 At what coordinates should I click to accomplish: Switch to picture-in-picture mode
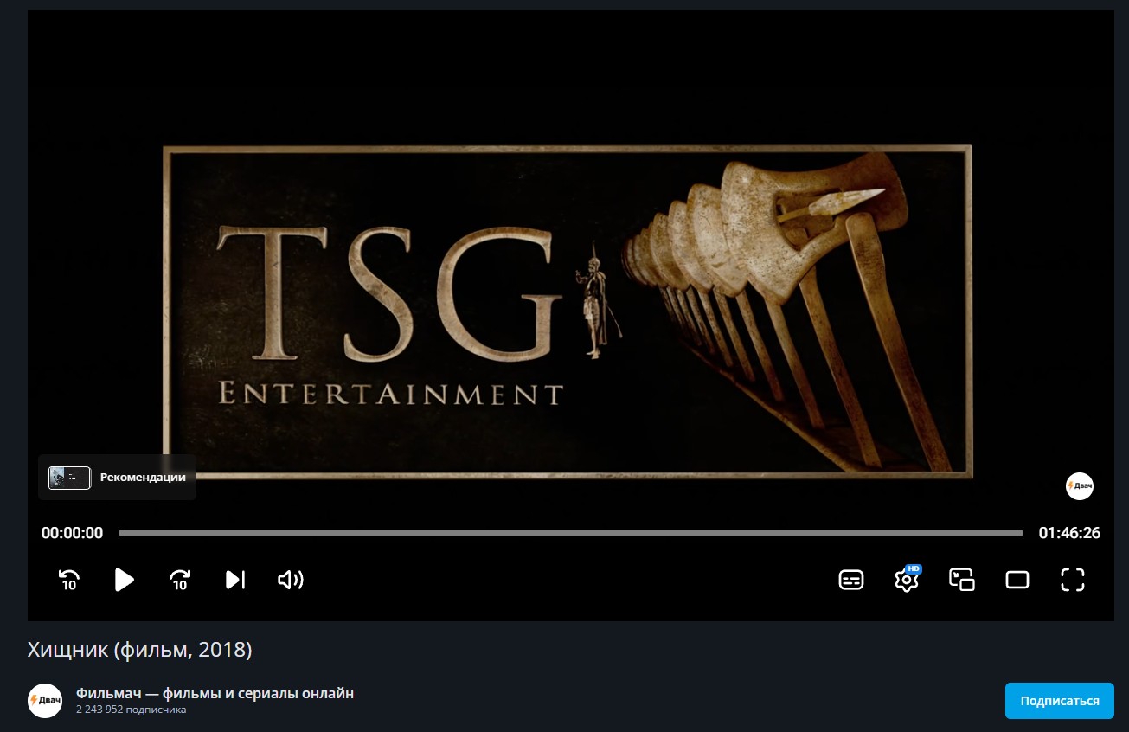962,580
